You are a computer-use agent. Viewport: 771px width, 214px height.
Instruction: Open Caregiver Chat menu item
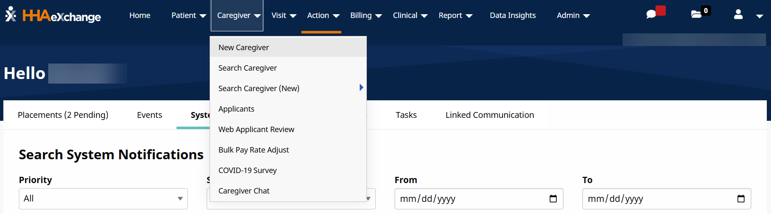(x=244, y=191)
